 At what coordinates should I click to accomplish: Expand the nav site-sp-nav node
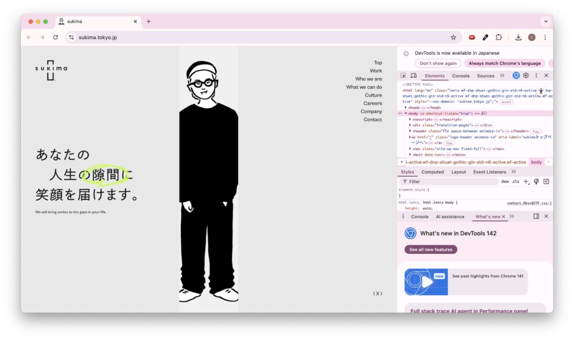[x=410, y=149]
